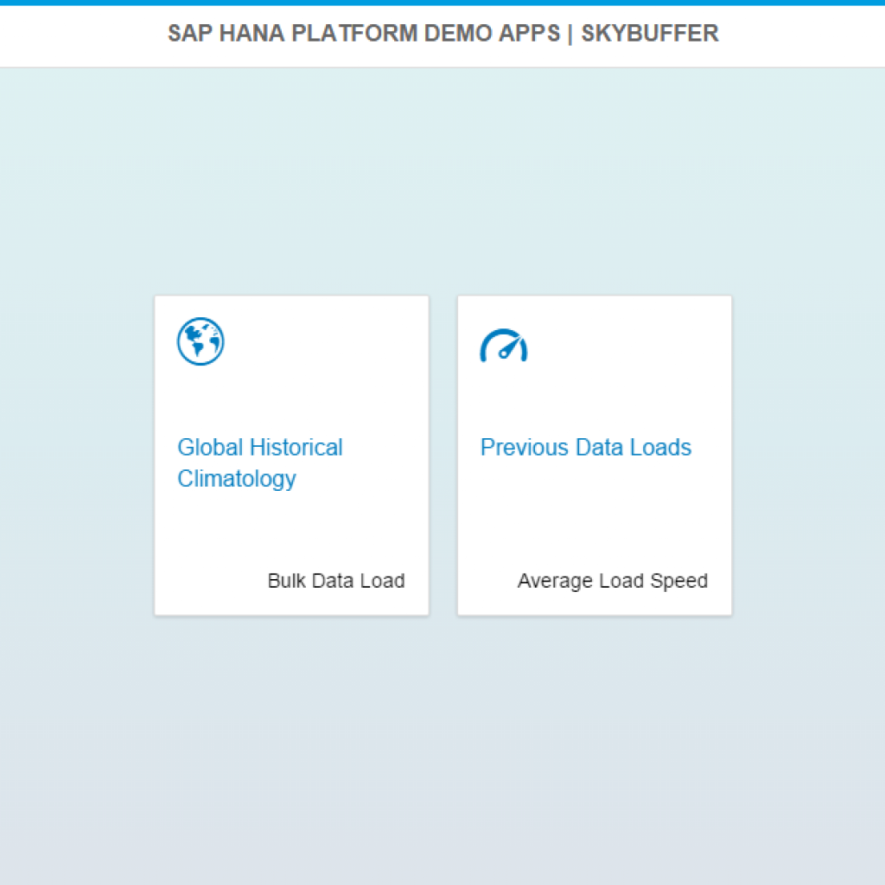The width and height of the screenshot is (885, 885).
Task: Select the Bulk Data Load footer label
Action: tap(336, 581)
